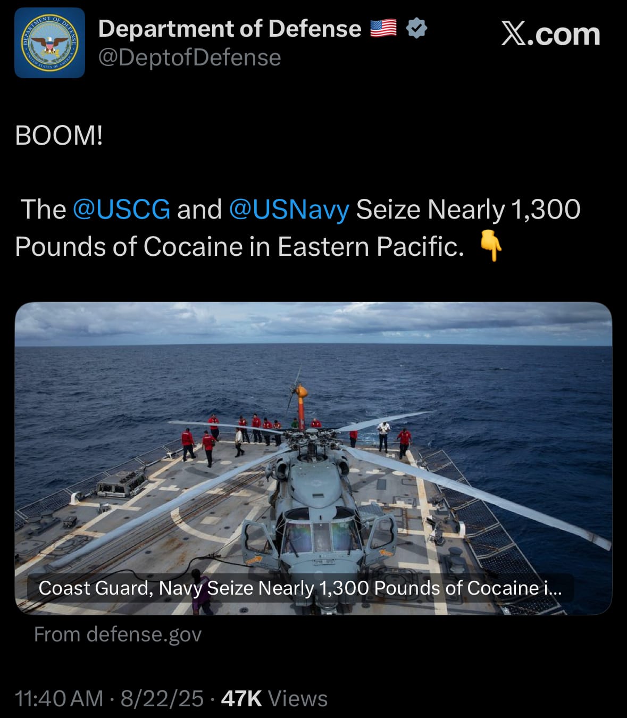The height and width of the screenshot is (718, 627).
Task: Click the BOOM! tweet text
Action: pyautogui.click(x=59, y=136)
